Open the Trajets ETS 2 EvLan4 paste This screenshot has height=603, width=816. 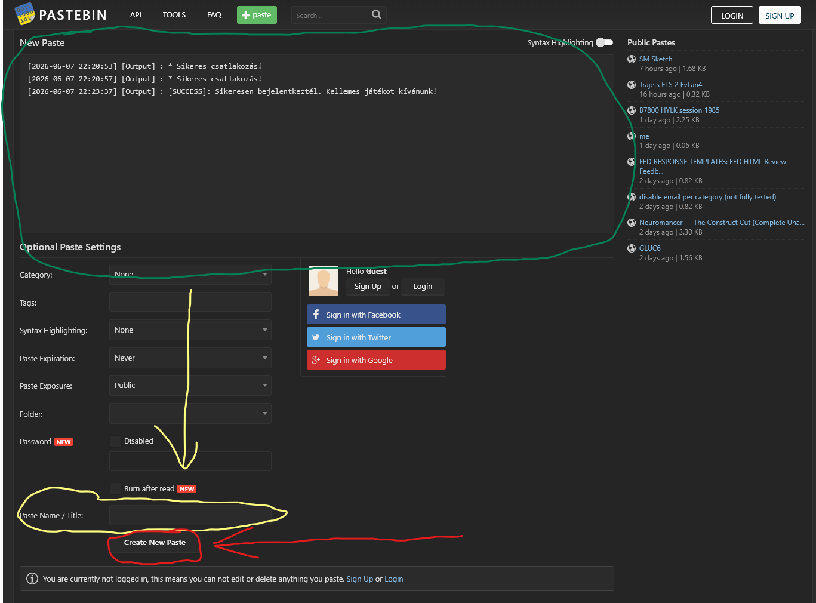tap(670, 85)
